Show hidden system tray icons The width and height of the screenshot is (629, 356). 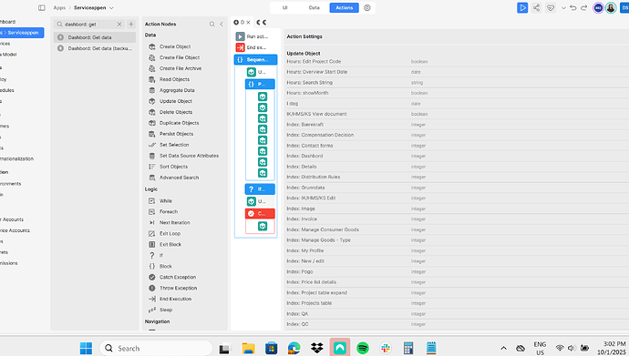[x=503, y=348]
